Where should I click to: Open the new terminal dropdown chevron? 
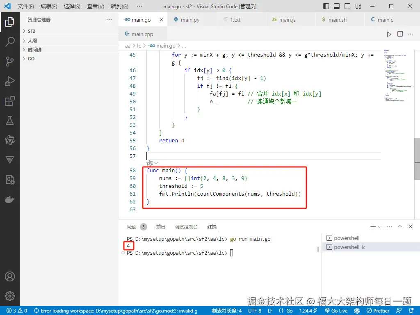(379, 227)
